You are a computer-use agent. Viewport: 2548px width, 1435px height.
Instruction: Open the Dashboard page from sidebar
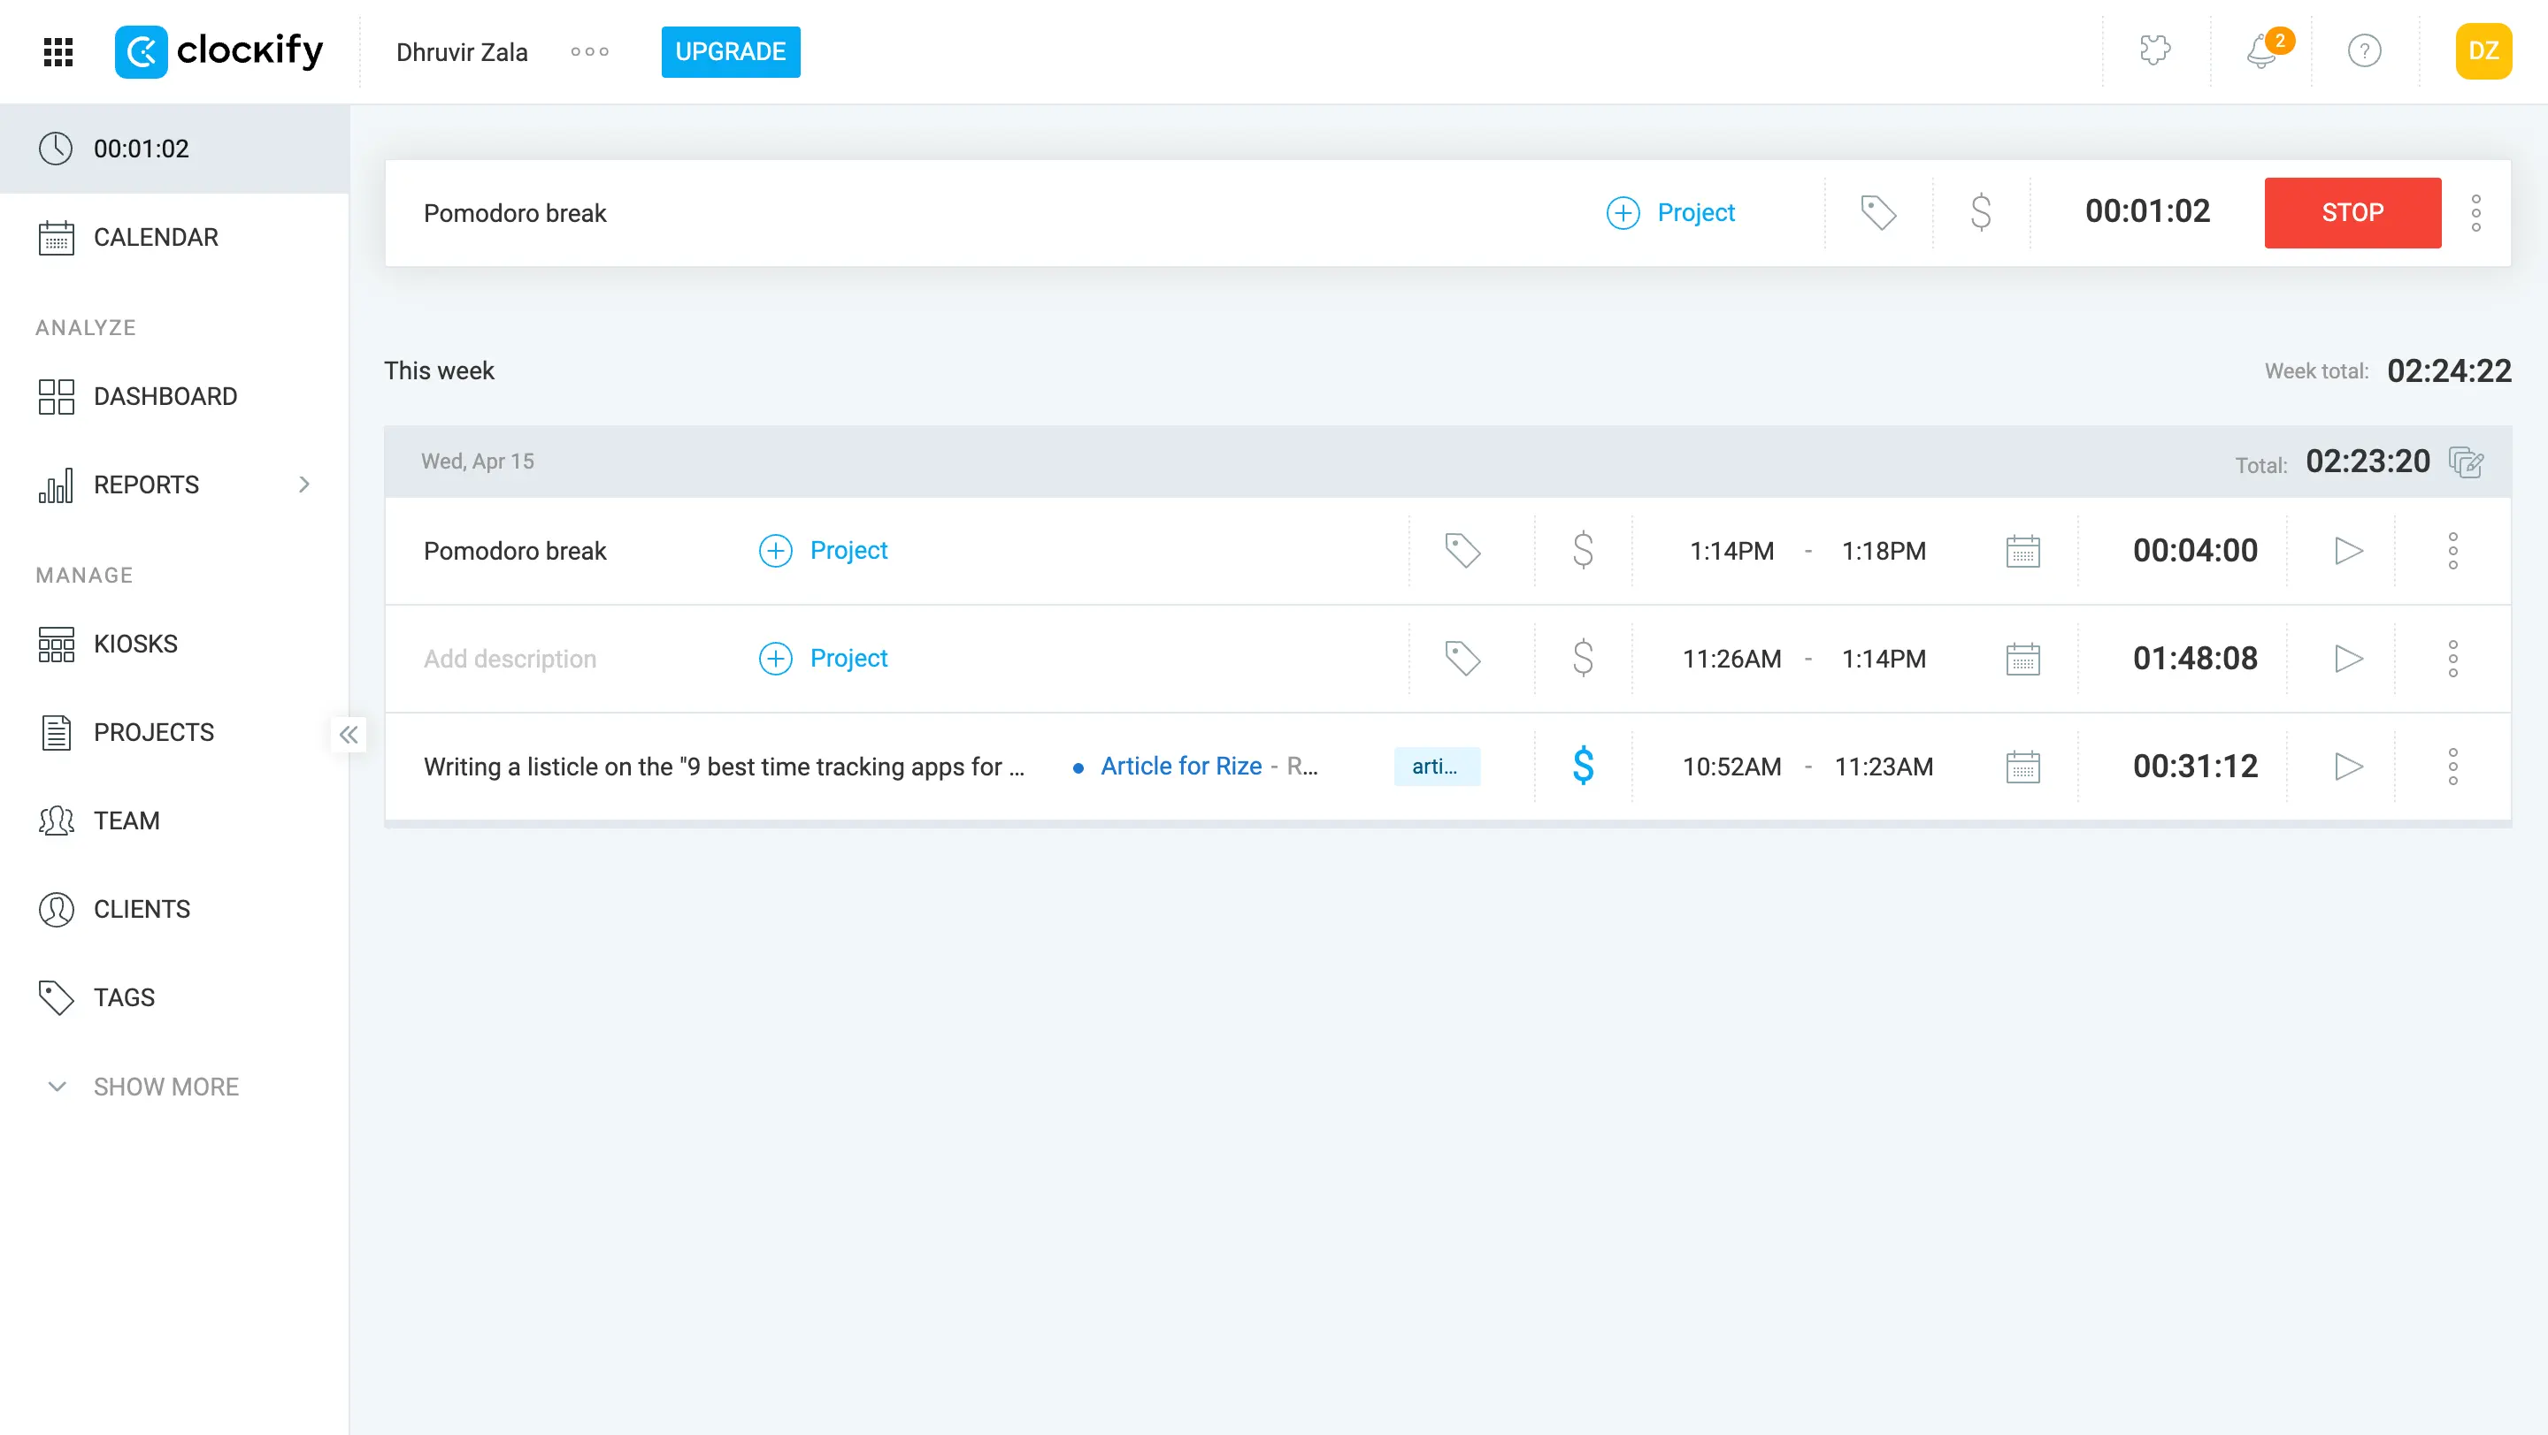(165, 396)
